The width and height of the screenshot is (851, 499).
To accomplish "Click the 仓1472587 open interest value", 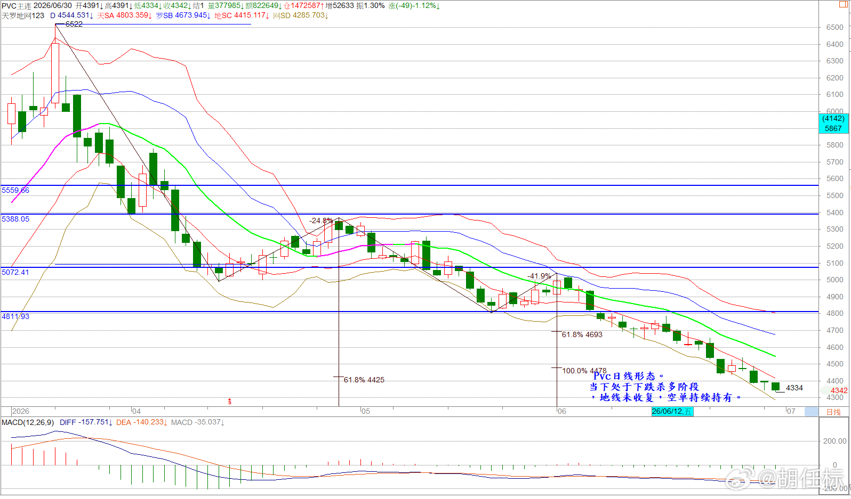I will coord(304,6).
